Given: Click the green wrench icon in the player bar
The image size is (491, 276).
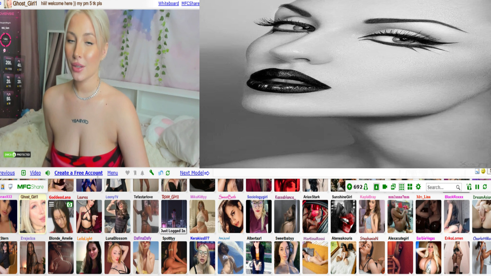Looking at the screenshot, I should 151,173.
